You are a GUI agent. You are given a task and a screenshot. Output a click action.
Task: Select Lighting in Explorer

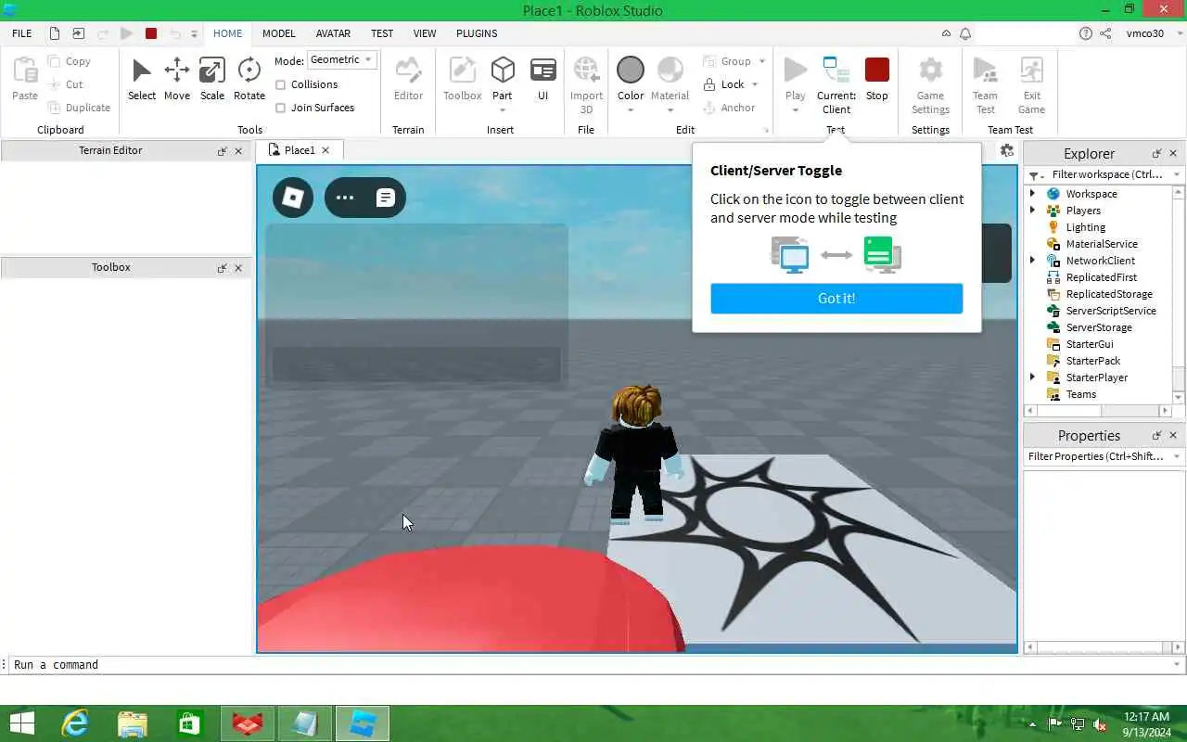1085,227
